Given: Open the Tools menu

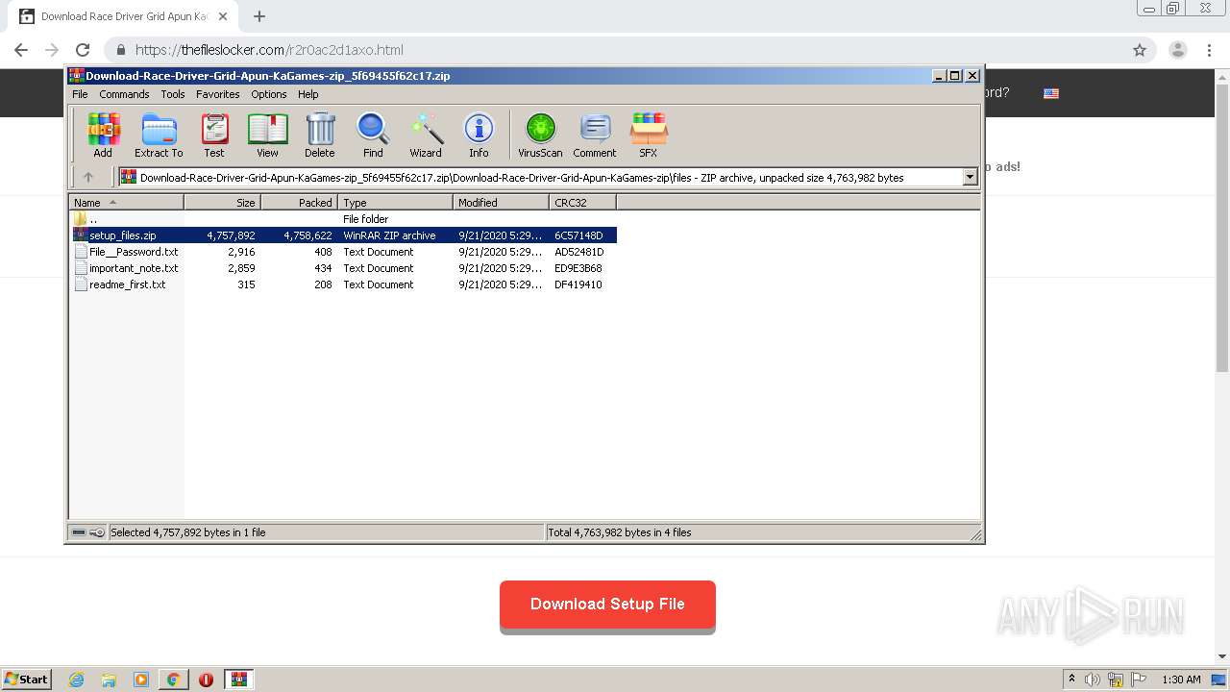Looking at the screenshot, I should 173,94.
